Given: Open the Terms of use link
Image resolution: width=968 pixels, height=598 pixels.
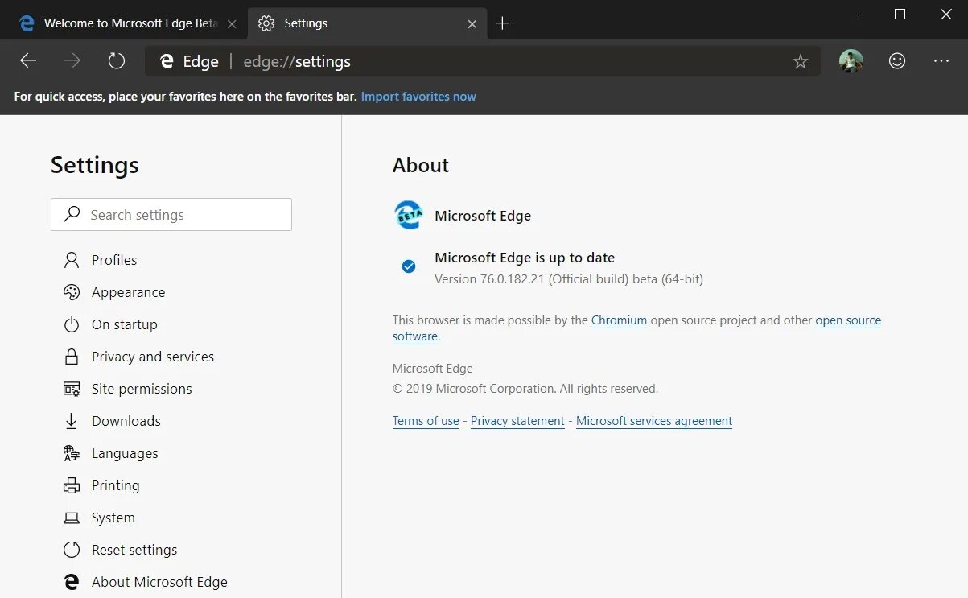Looking at the screenshot, I should [x=426, y=421].
